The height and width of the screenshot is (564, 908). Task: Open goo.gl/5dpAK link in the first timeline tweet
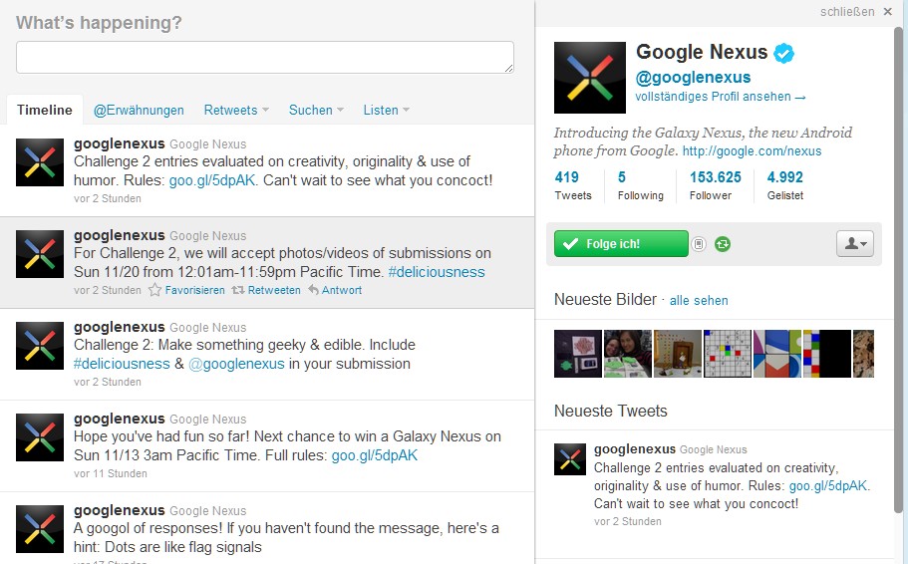tap(212, 180)
